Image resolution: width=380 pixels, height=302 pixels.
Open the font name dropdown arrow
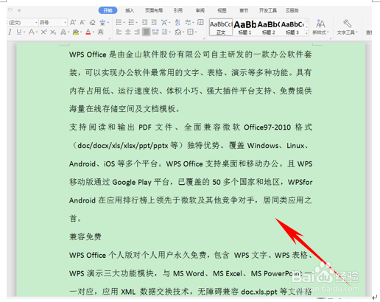(x=36, y=23)
